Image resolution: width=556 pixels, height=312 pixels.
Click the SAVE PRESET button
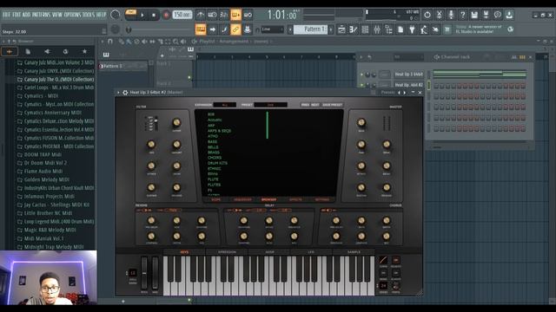pyautogui.click(x=332, y=105)
